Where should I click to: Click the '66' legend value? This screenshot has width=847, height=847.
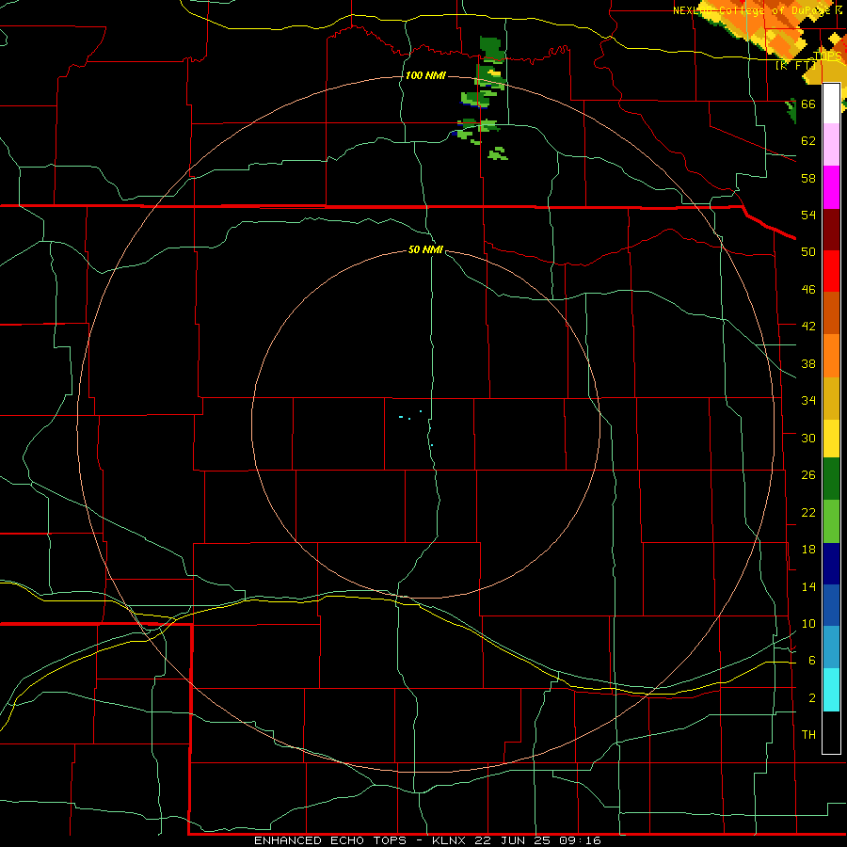(808, 104)
